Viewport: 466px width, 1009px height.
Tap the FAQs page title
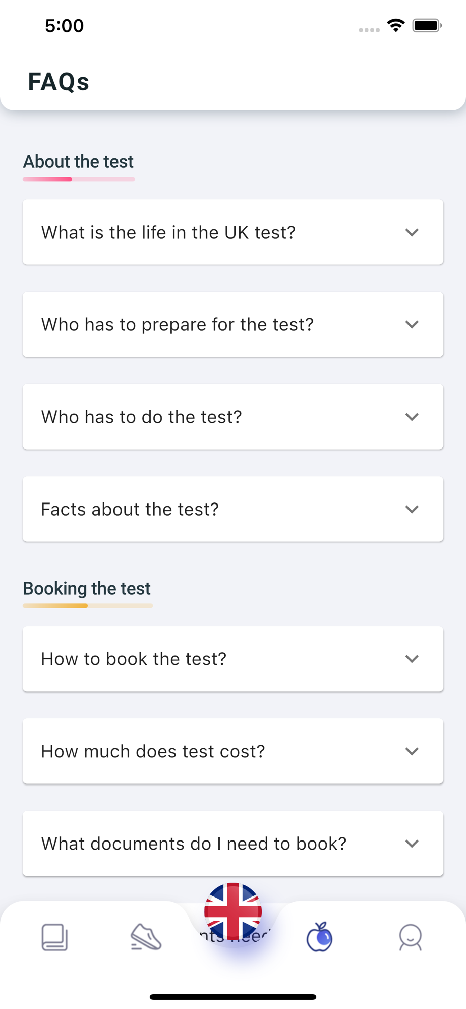tap(59, 82)
